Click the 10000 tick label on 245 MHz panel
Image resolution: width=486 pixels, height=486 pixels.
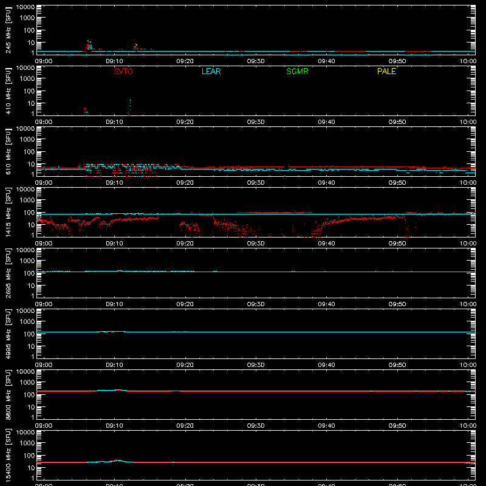[26, 7]
